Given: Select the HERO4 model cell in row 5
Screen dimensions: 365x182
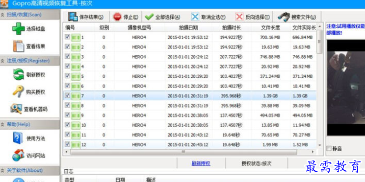Looking at the screenshot, I should 139,76.
